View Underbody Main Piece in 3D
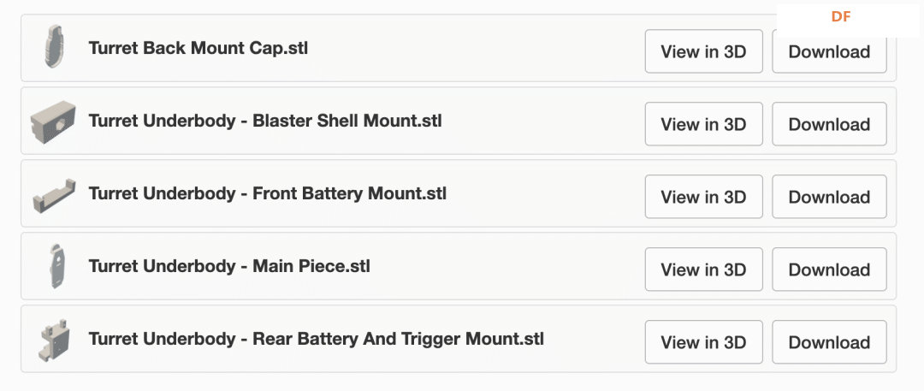Viewport: 924px width, 391px height. (703, 270)
